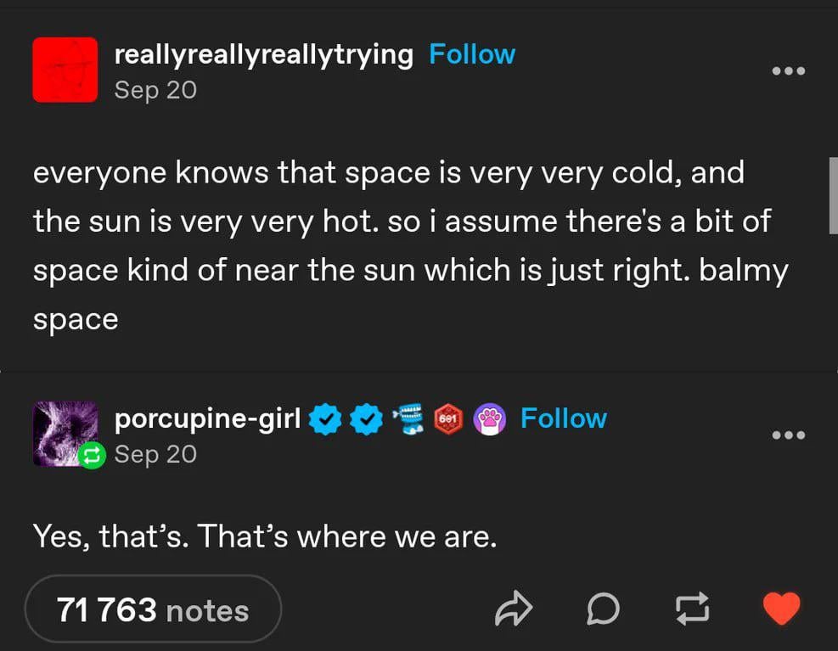Open options menu for reallyreallyreallytrying's post

tap(788, 70)
